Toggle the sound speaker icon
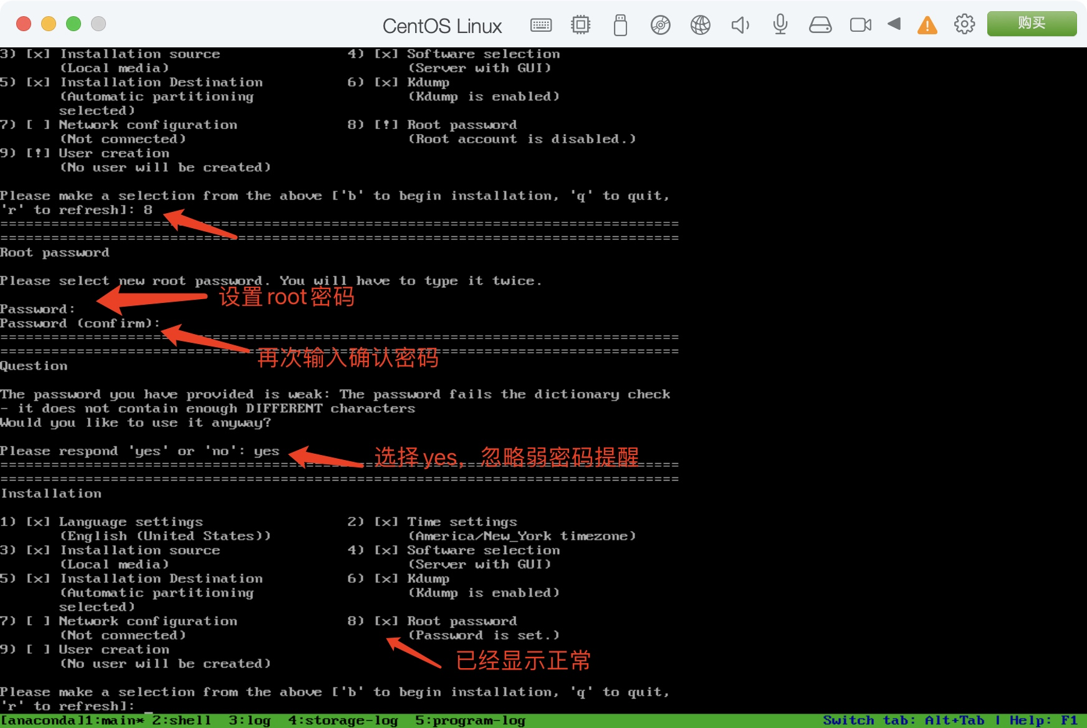This screenshot has width=1087, height=728. click(x=740, y=25)
